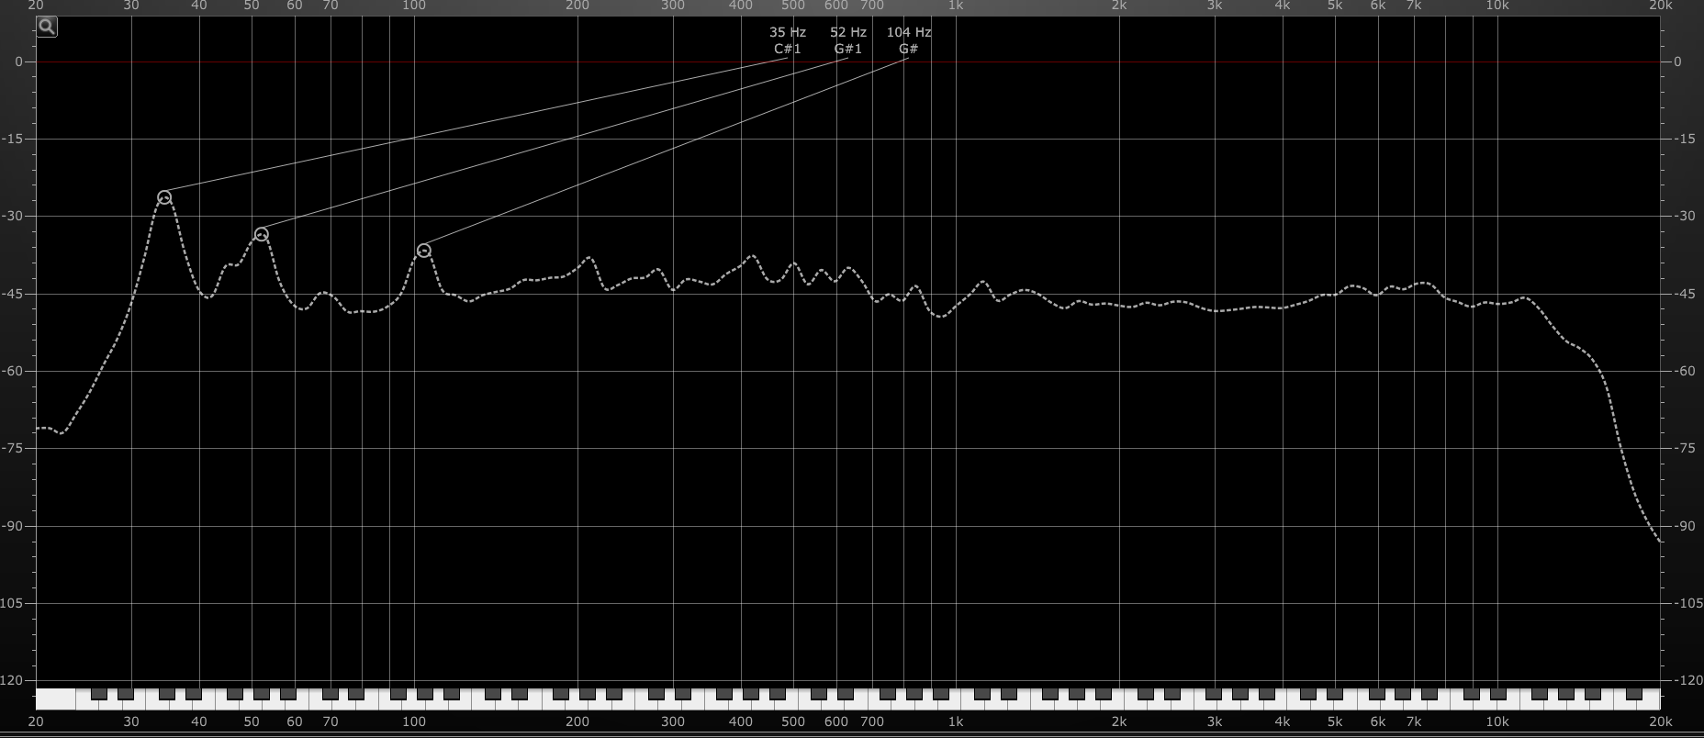The width and height of the screenshot is (1704, 738).
Task: Click "-60" on the right dB scale
Action: point(1685,371)
